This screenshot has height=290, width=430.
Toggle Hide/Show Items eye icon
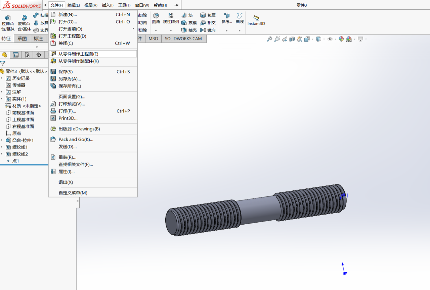point(330,39)
